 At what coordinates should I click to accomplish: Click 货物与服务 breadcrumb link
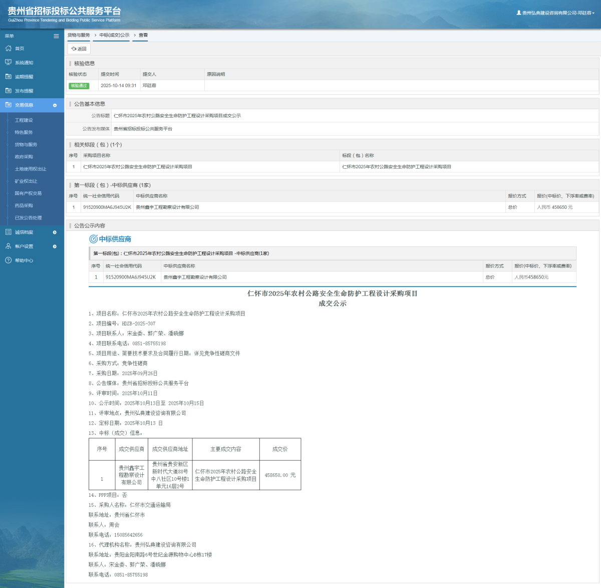tap(79, 35)
